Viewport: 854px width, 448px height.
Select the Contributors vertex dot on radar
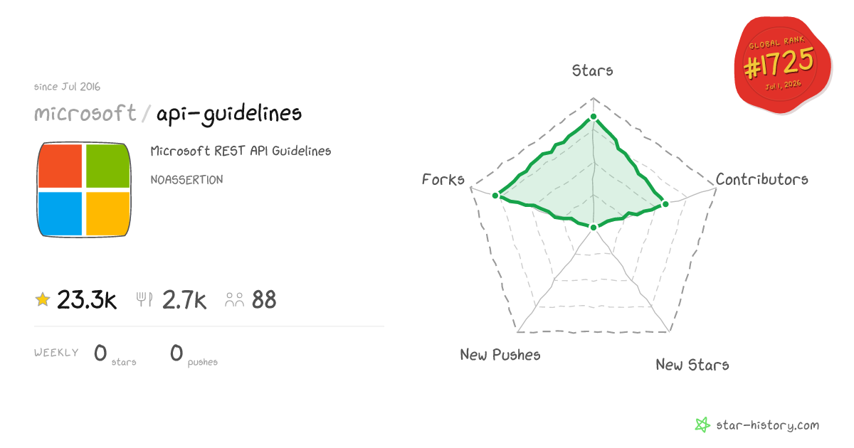pyautogui.click(x=665, y=204)
